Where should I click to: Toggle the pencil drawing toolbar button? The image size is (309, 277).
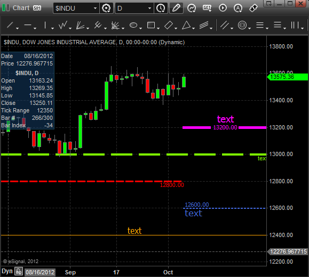[x=176, y=9]
